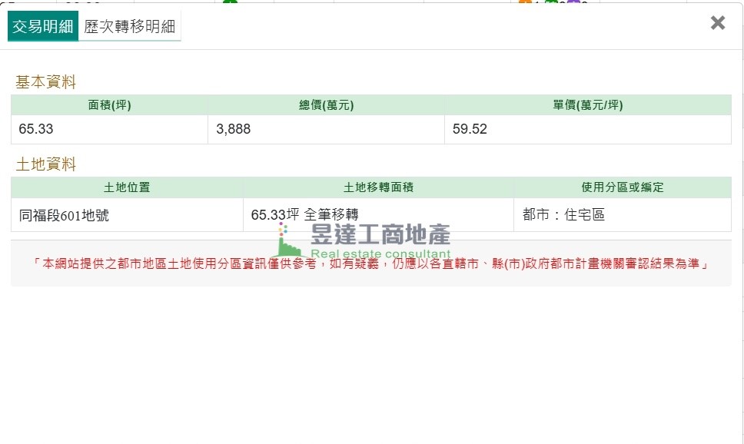This screenshot has width=744, height=444.
Task: Open the 歷次轉移明細 tab
Action: [x=130, y=27]
